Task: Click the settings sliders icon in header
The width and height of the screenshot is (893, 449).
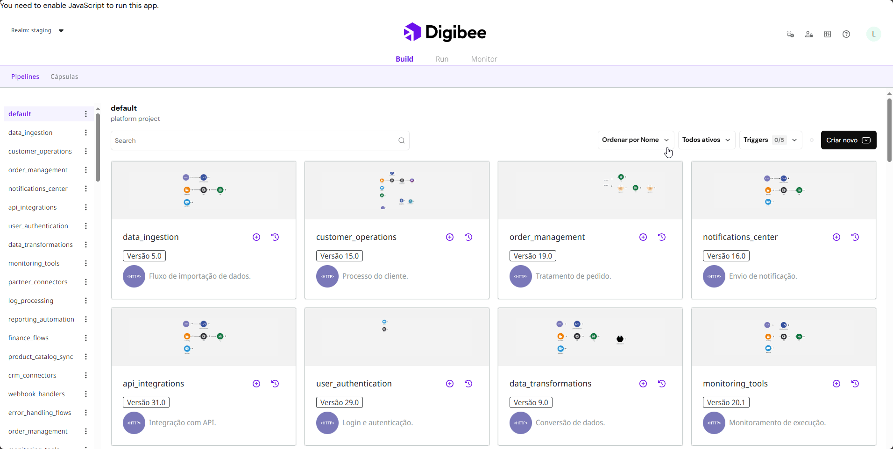Action: tap(827, 34)
